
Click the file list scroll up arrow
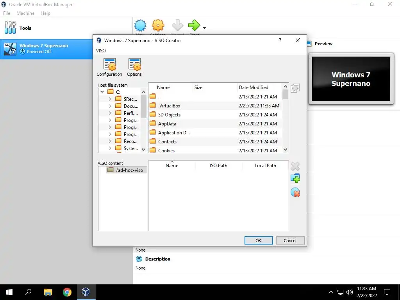point(286,86)
